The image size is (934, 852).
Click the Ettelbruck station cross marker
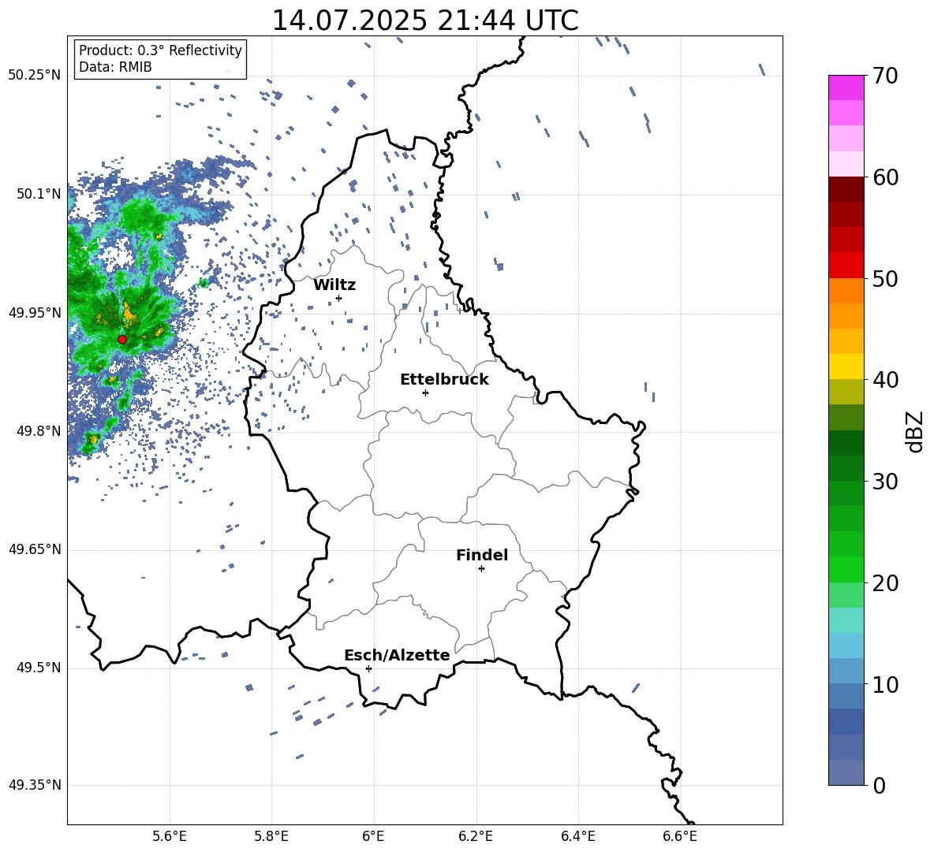coord(425,393)
